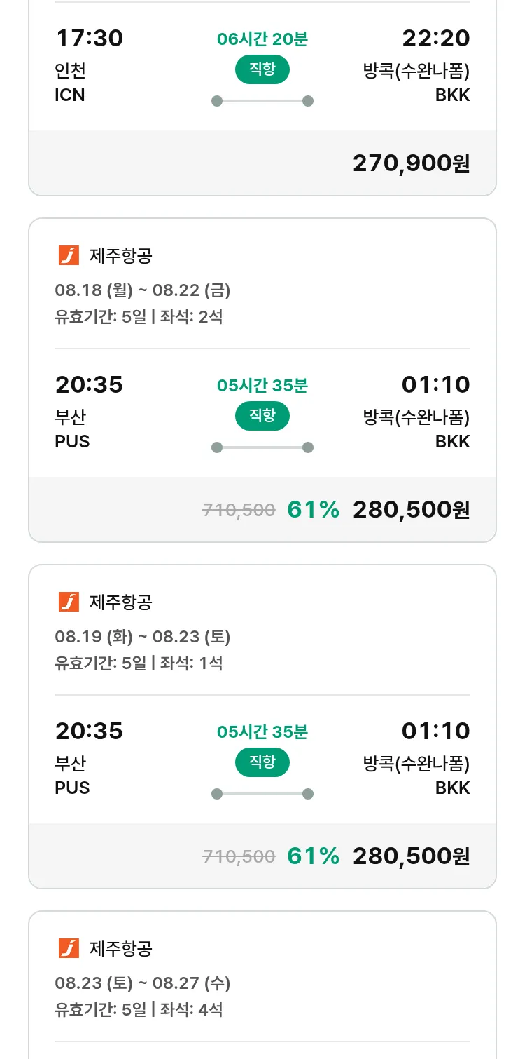
Task: Tap the 직항 badge on the ICN flight
Action: tap(262, 69)
